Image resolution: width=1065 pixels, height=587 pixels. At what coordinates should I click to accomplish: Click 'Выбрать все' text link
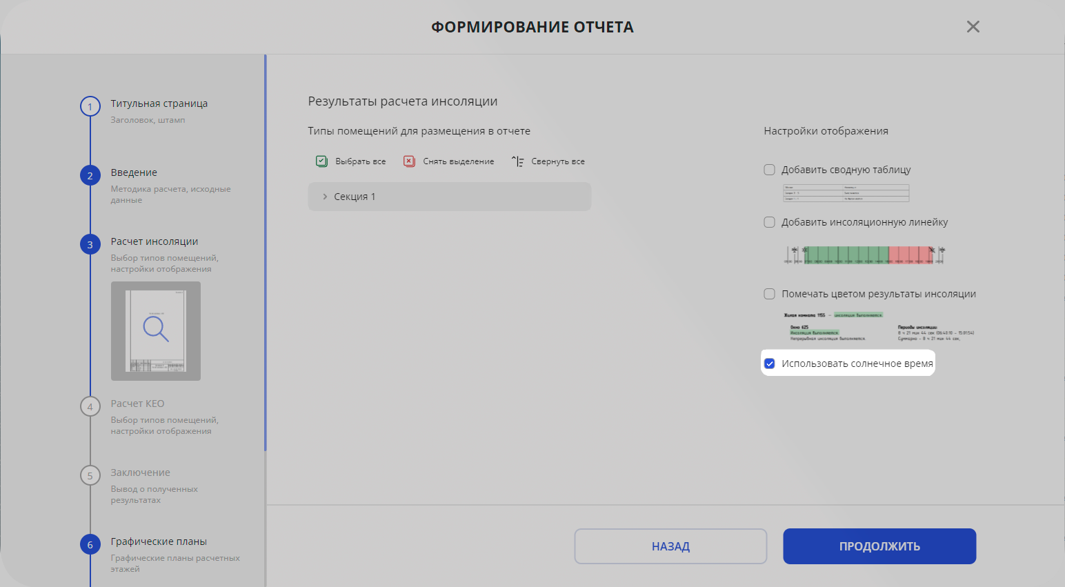click(x=360, y=161)
